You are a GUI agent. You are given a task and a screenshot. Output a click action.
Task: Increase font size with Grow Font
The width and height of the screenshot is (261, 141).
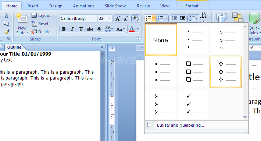[118, 18]
